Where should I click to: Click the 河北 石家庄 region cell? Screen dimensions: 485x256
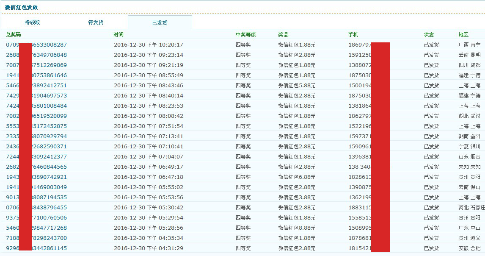pyautogui.click(x=472, y=207)
